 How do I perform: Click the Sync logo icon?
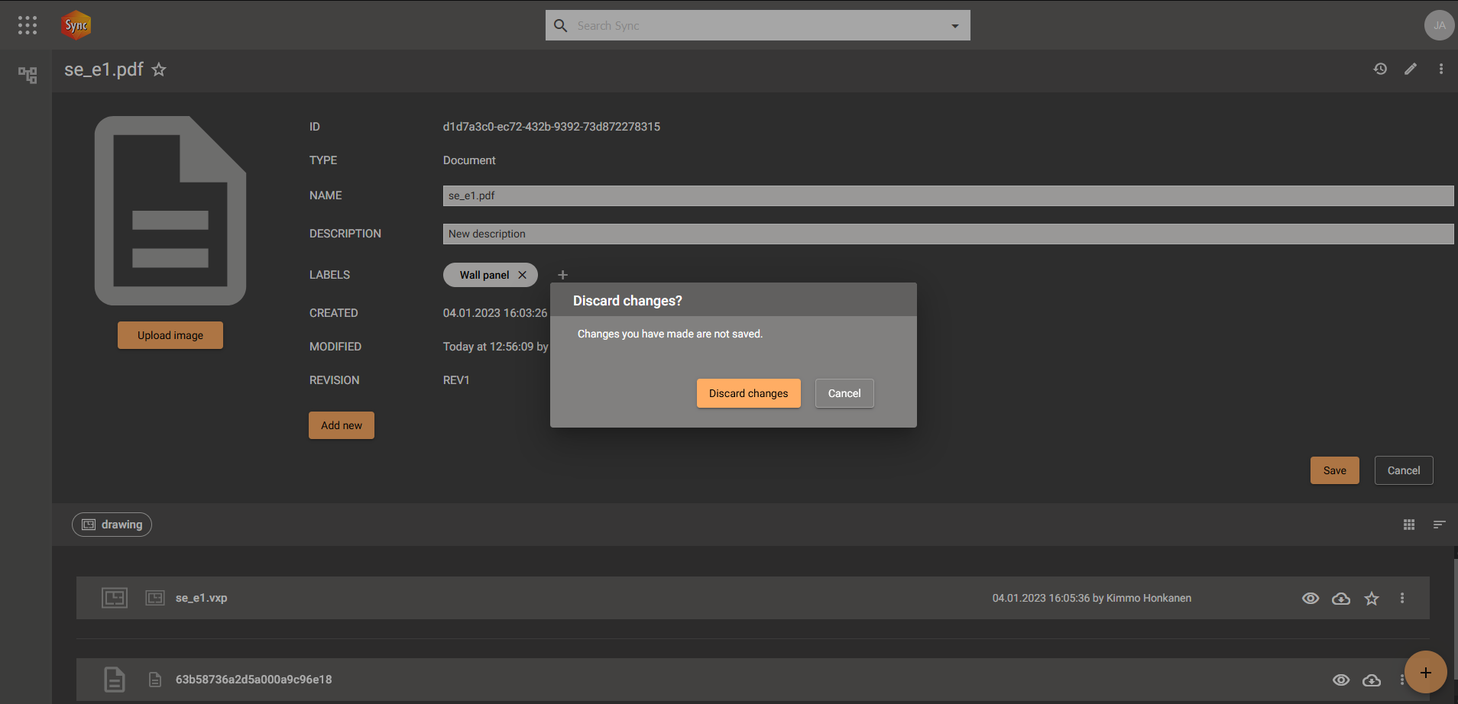[76, 25]
